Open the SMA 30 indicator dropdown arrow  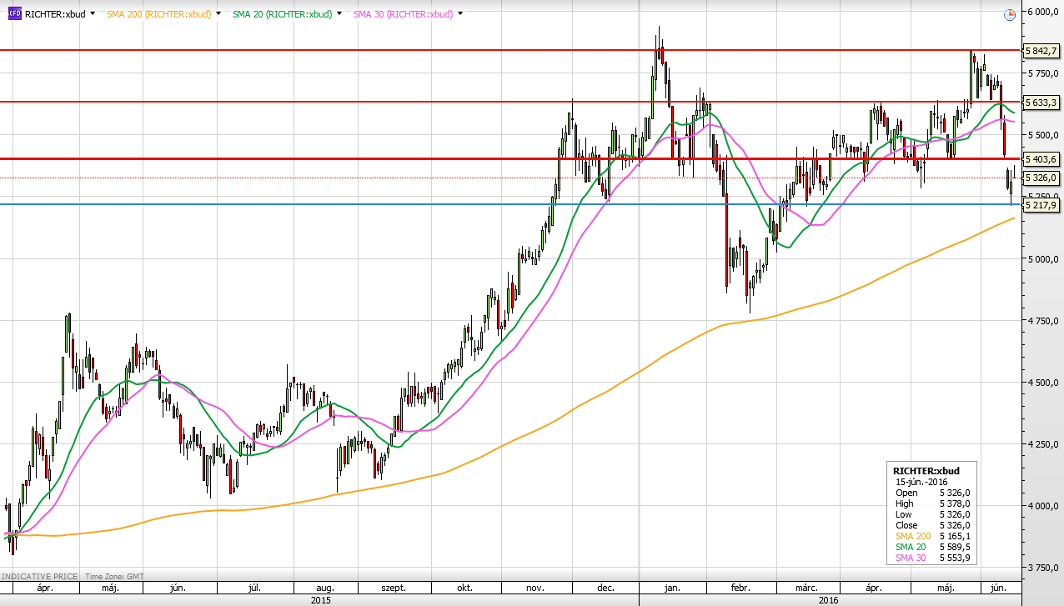coord(460,14)
